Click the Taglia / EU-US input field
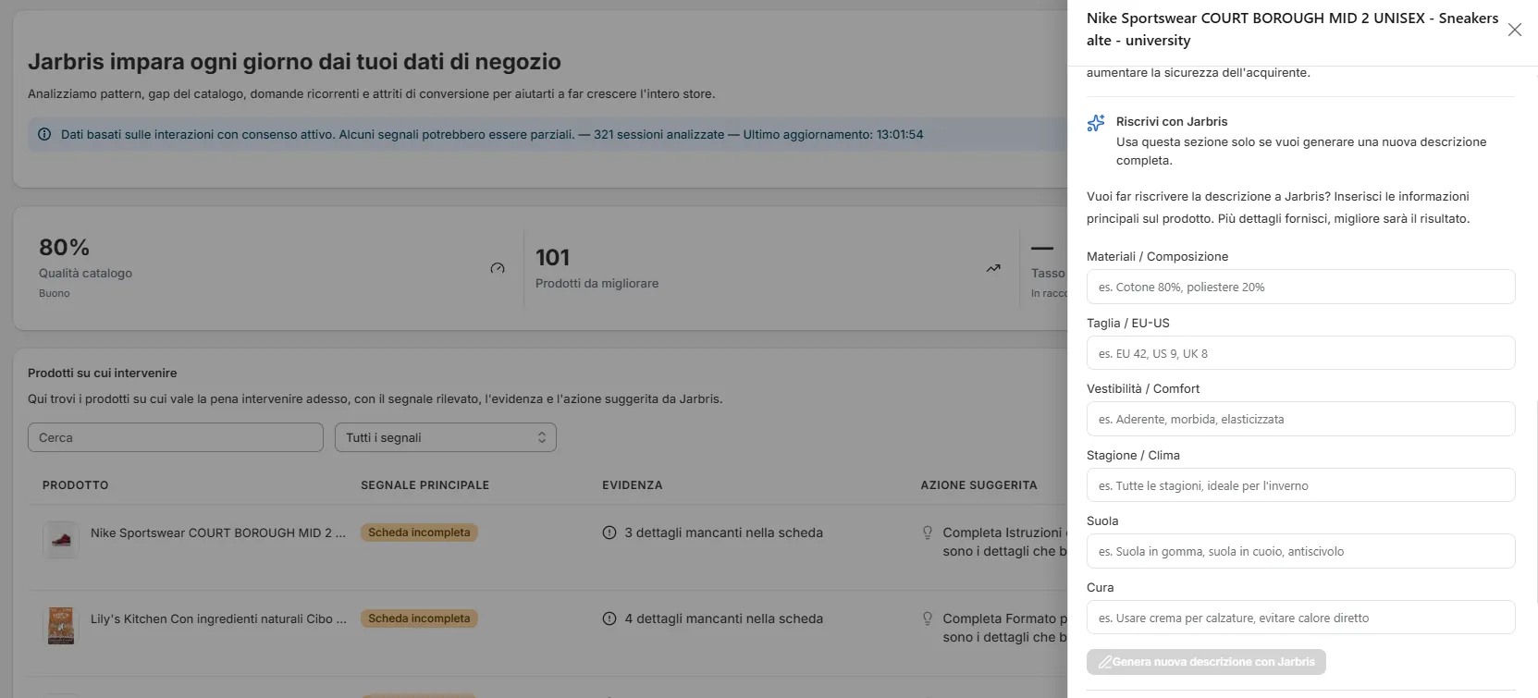 (x=1300, y=353)
